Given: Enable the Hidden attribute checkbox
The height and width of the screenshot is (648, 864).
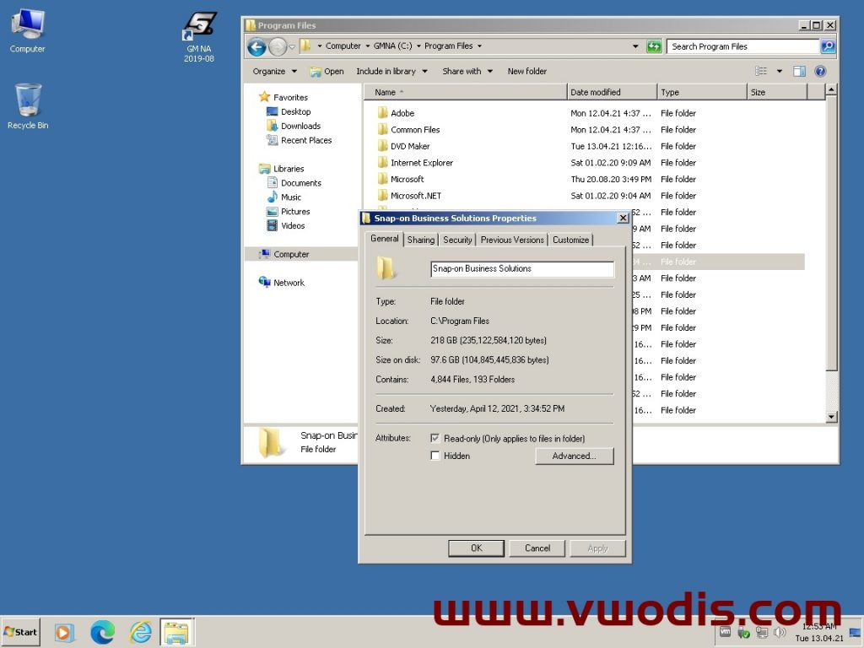Looking at the screenshot, I should coord(435,456).
